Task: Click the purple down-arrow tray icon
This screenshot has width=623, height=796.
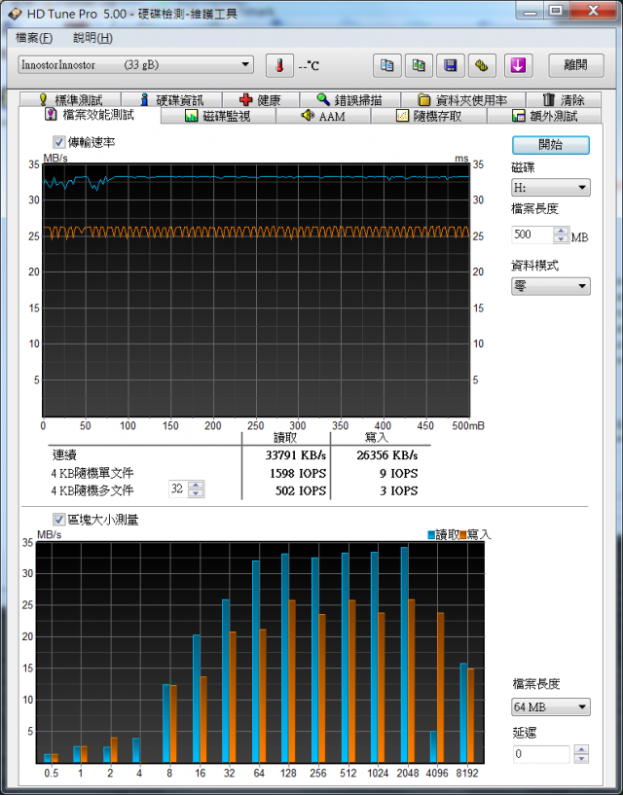Action: coord(518,65)
